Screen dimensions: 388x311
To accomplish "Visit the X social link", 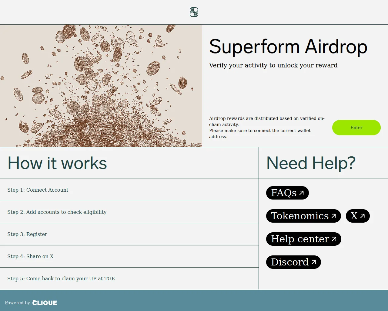I will [x=358, y=216].
